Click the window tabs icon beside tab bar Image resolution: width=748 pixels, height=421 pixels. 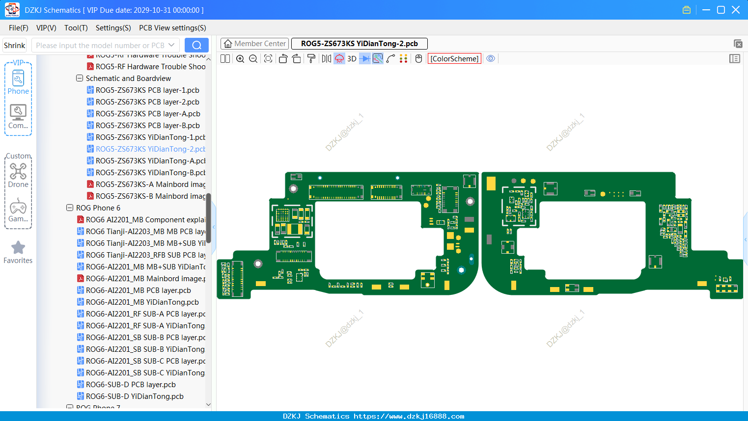738,44
